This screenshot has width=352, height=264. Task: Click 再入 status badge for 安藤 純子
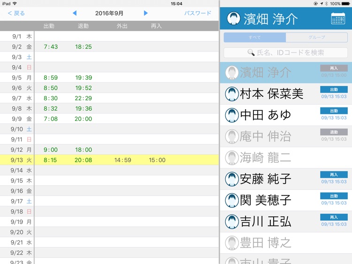tap(334, 175)
